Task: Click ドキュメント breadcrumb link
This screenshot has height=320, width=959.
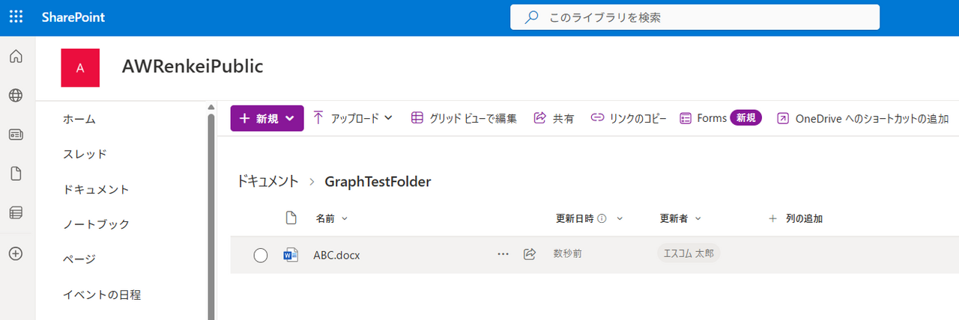Action: coord(267,182)
